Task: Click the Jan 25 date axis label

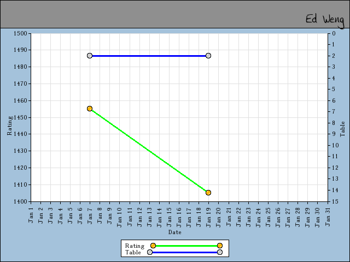Action: point(268,217)
